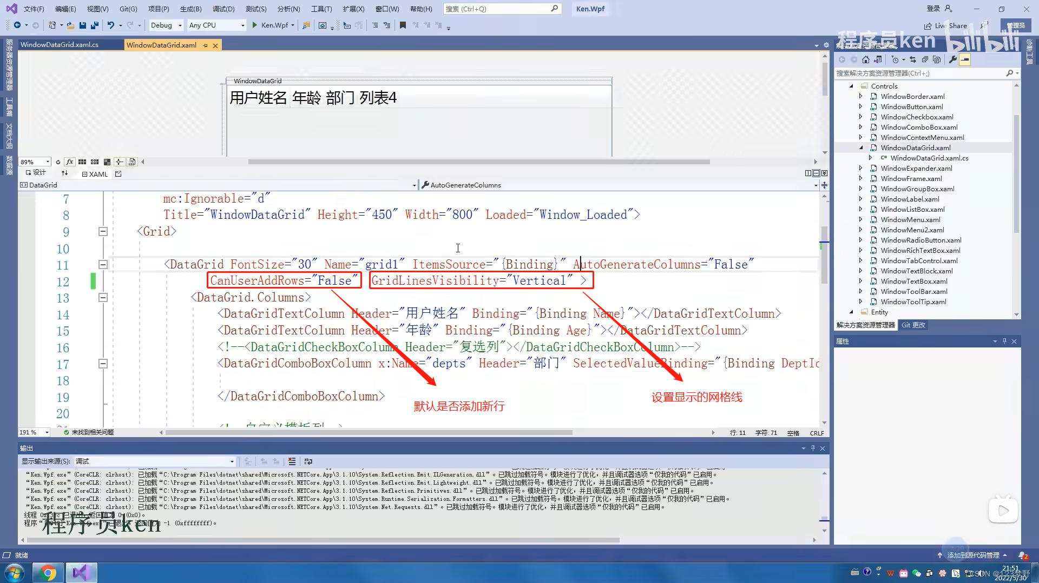The height and width of the screenshot is (583, 1039).
Task: Click Collapse All icon in Solution Explorer
Action: pos(925,59)
